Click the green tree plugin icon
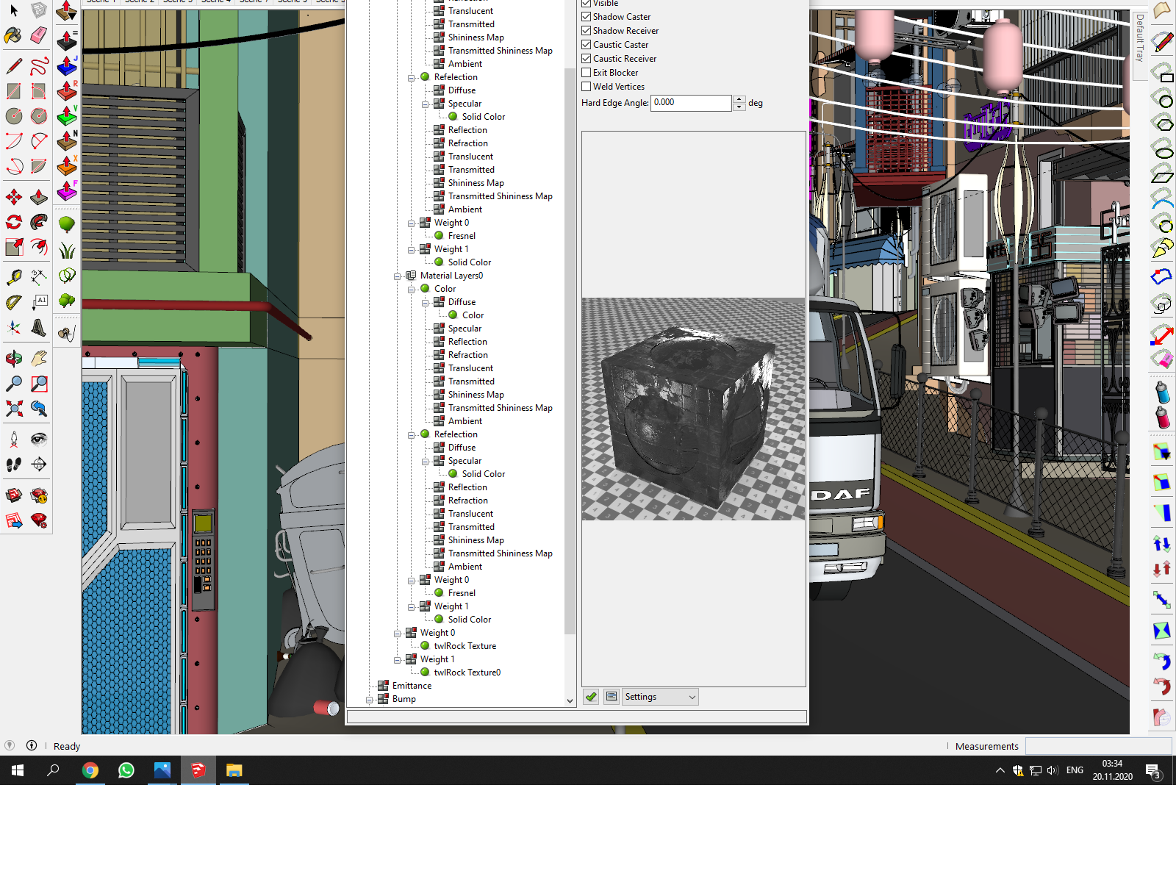This screenshot has width=1176, height=882. (x=67, y=224)
